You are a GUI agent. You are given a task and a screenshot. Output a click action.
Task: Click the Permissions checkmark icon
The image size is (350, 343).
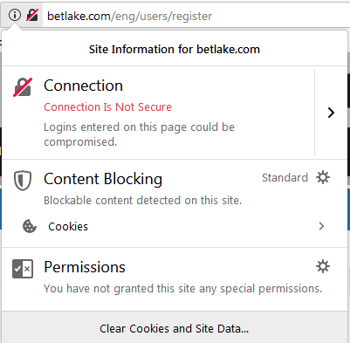[23, 269]
